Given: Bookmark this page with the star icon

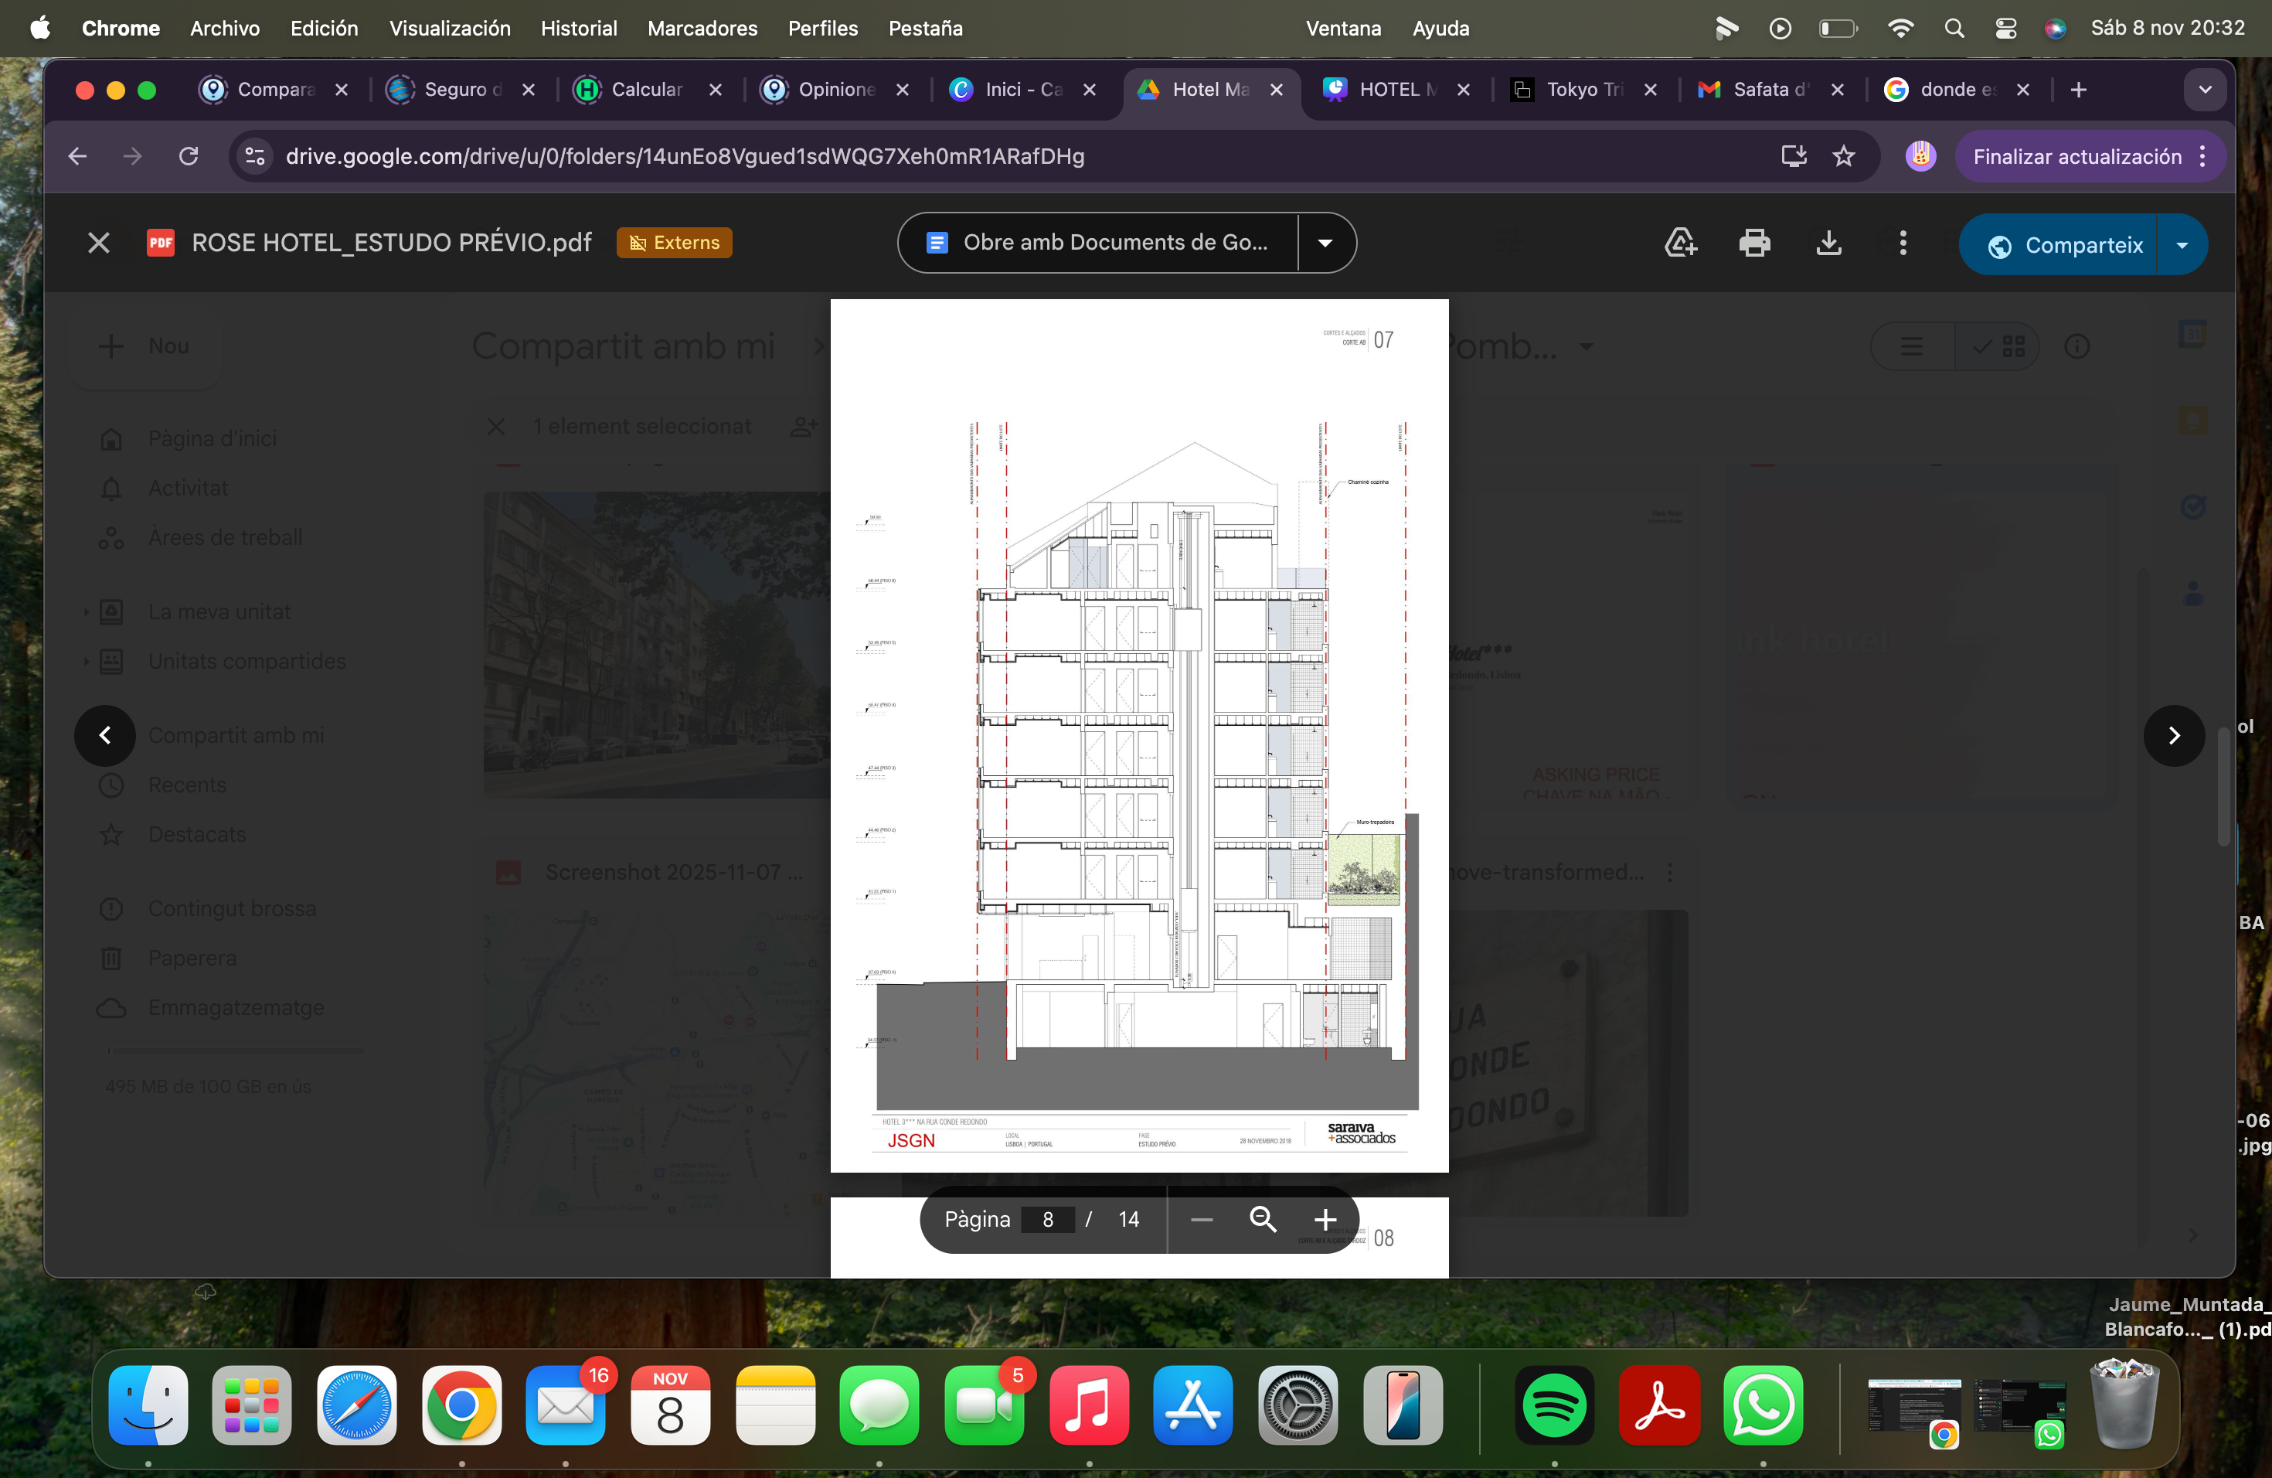Looking at the screenshot, I should [x=1843, y=157].
